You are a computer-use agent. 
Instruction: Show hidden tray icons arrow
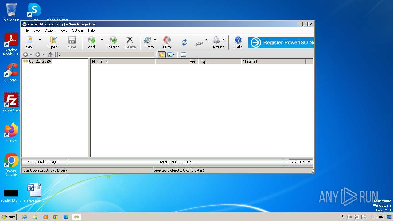(x=343, y=217)
